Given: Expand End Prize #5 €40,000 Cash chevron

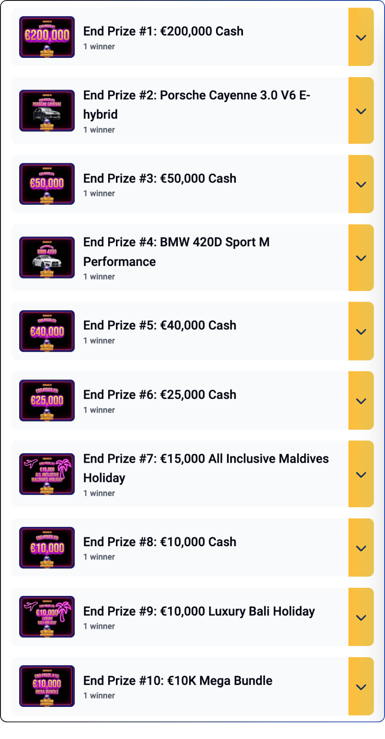Looking at the screenshot, I should coord(361,332).
